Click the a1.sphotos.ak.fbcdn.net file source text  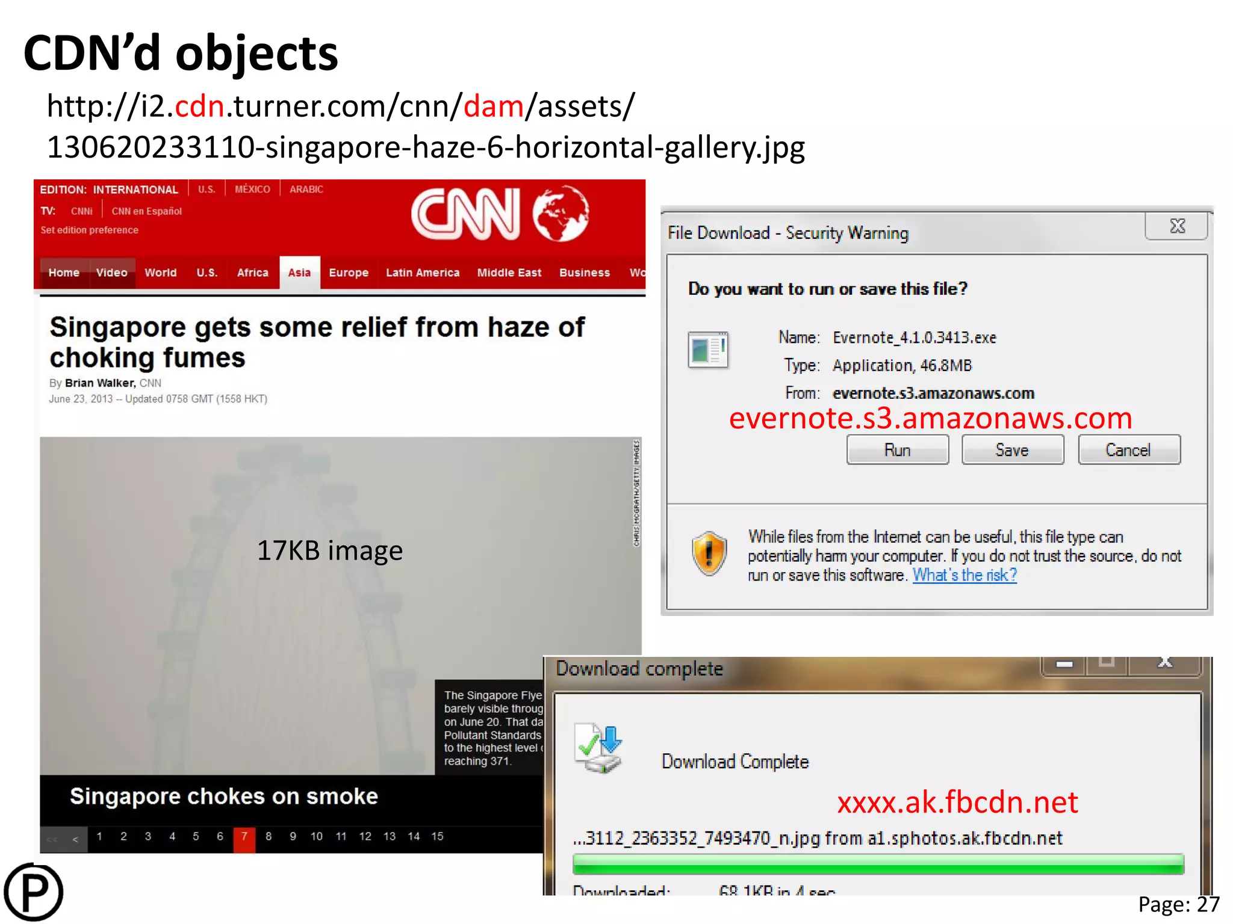[x=965, y=839]
